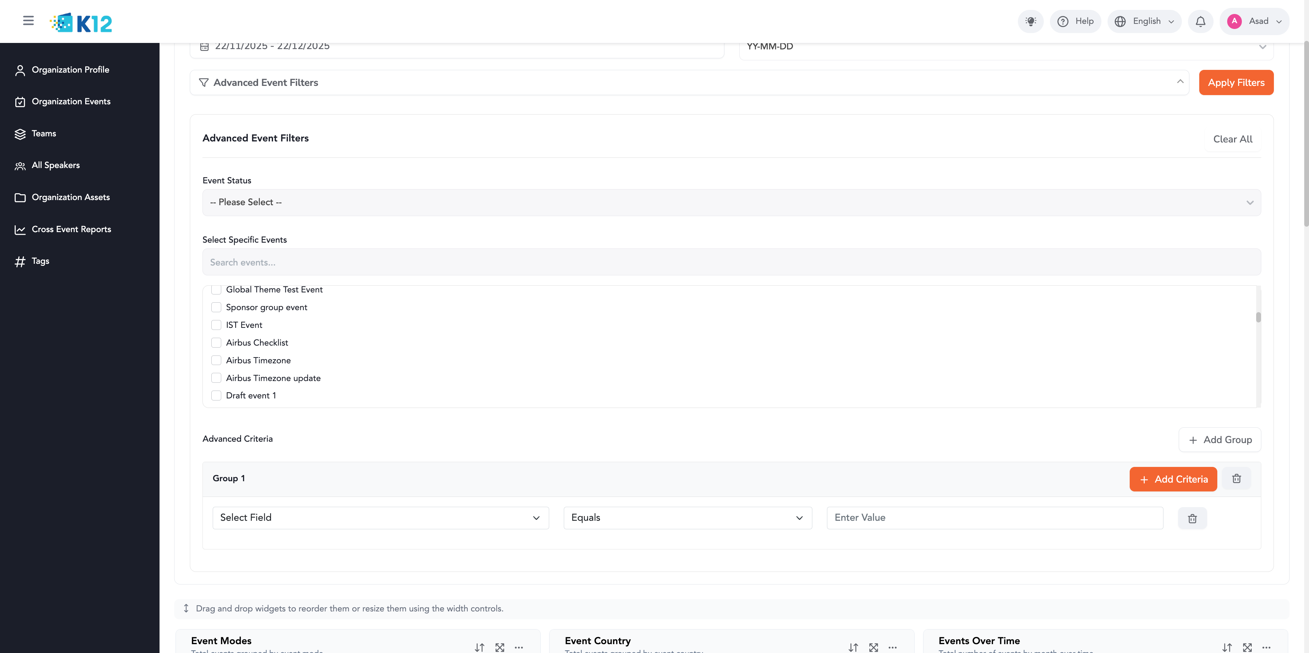1309x653 pixels.
Task: Click the lightbulb theme icon
Action: (1030, 21)
